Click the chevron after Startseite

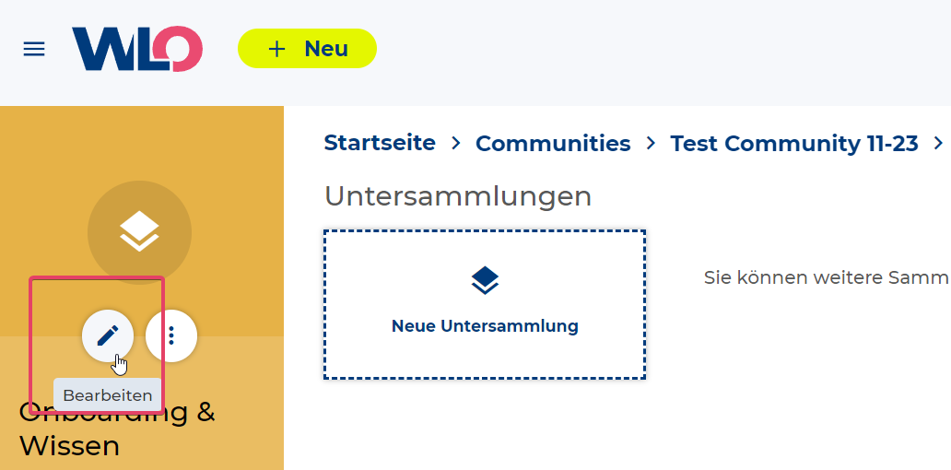(x=455, y=144)
